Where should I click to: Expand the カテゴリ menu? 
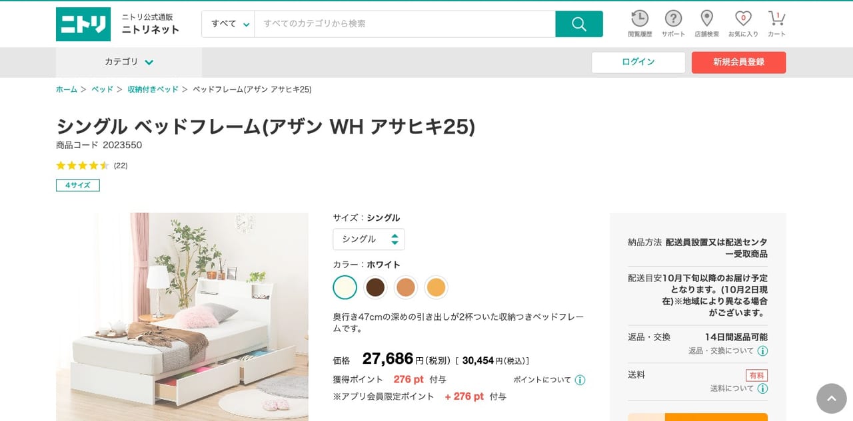click(x=129, y=62)
